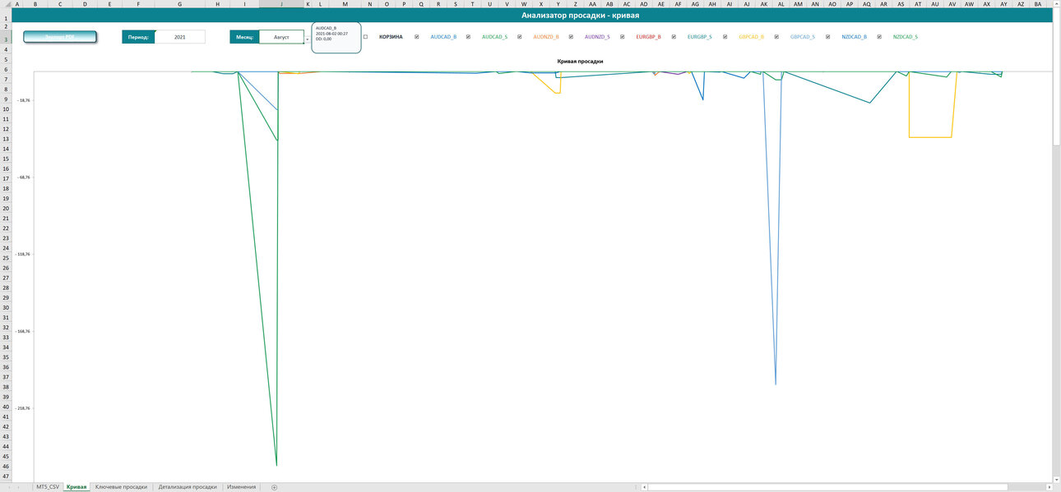Click the chart title Кривая просадки
This screenshot has height=492, width=1061.
580,62
